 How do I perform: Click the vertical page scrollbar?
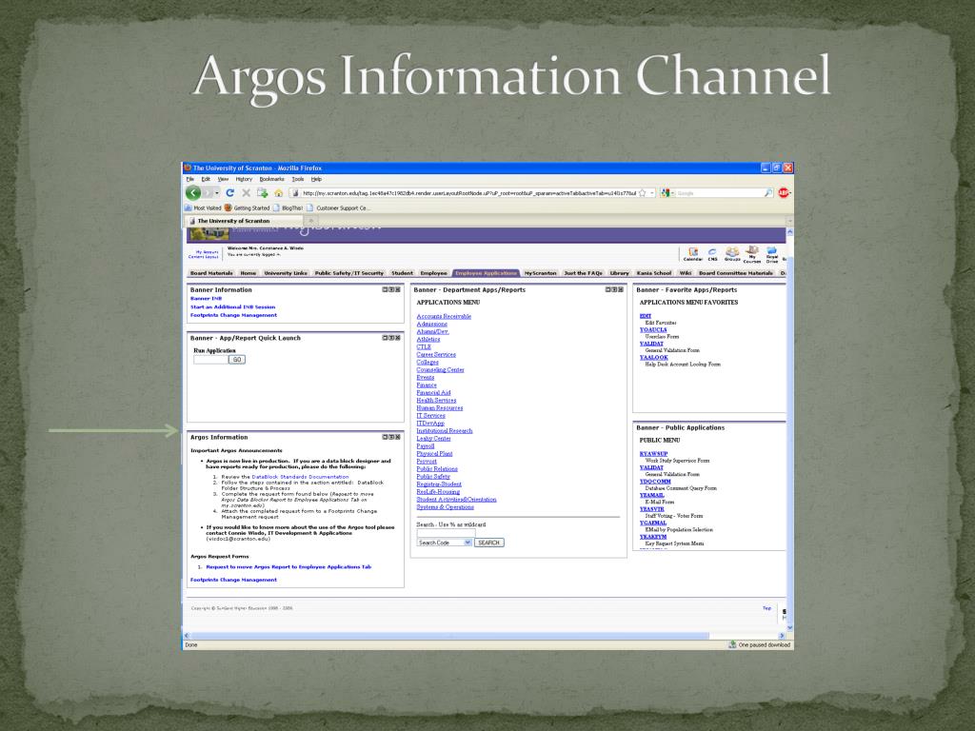(789, 429)
